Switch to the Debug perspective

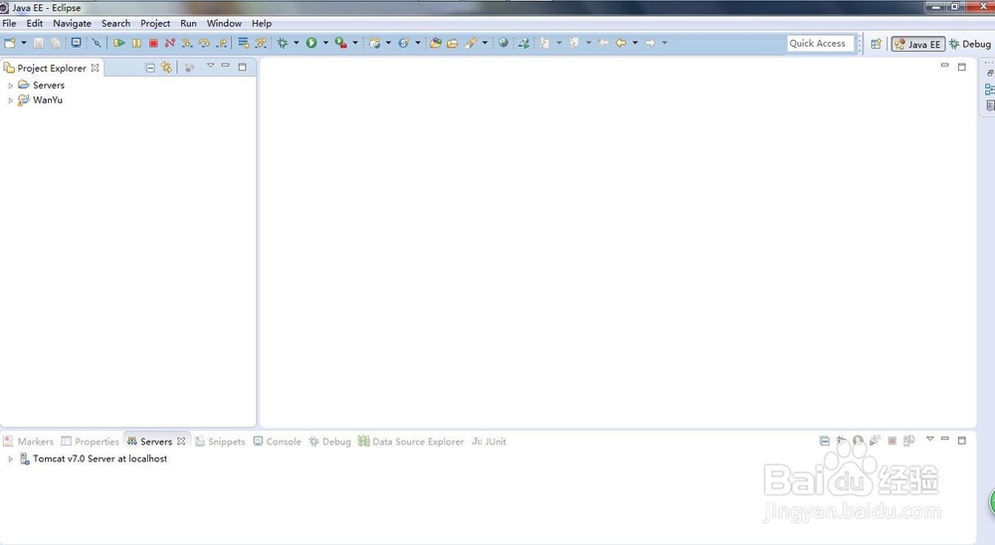(969, 44)
